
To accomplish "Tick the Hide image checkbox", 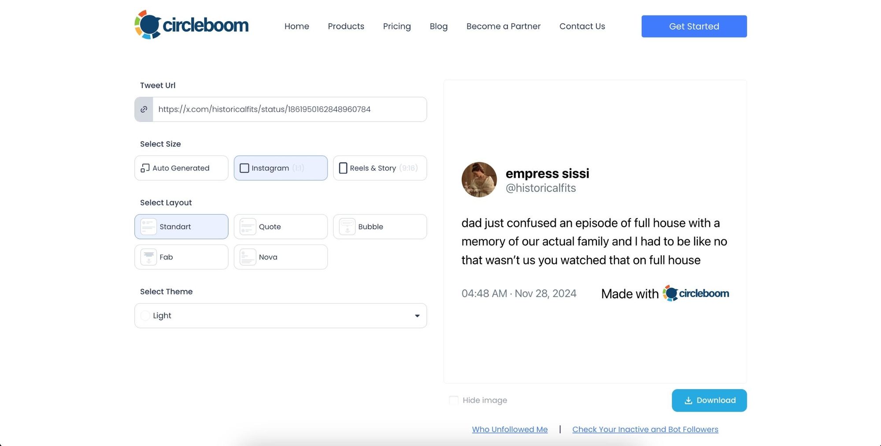I will pos(454,400).
